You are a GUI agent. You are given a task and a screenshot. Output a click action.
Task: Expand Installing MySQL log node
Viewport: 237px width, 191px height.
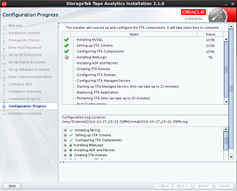pos(65,130)
